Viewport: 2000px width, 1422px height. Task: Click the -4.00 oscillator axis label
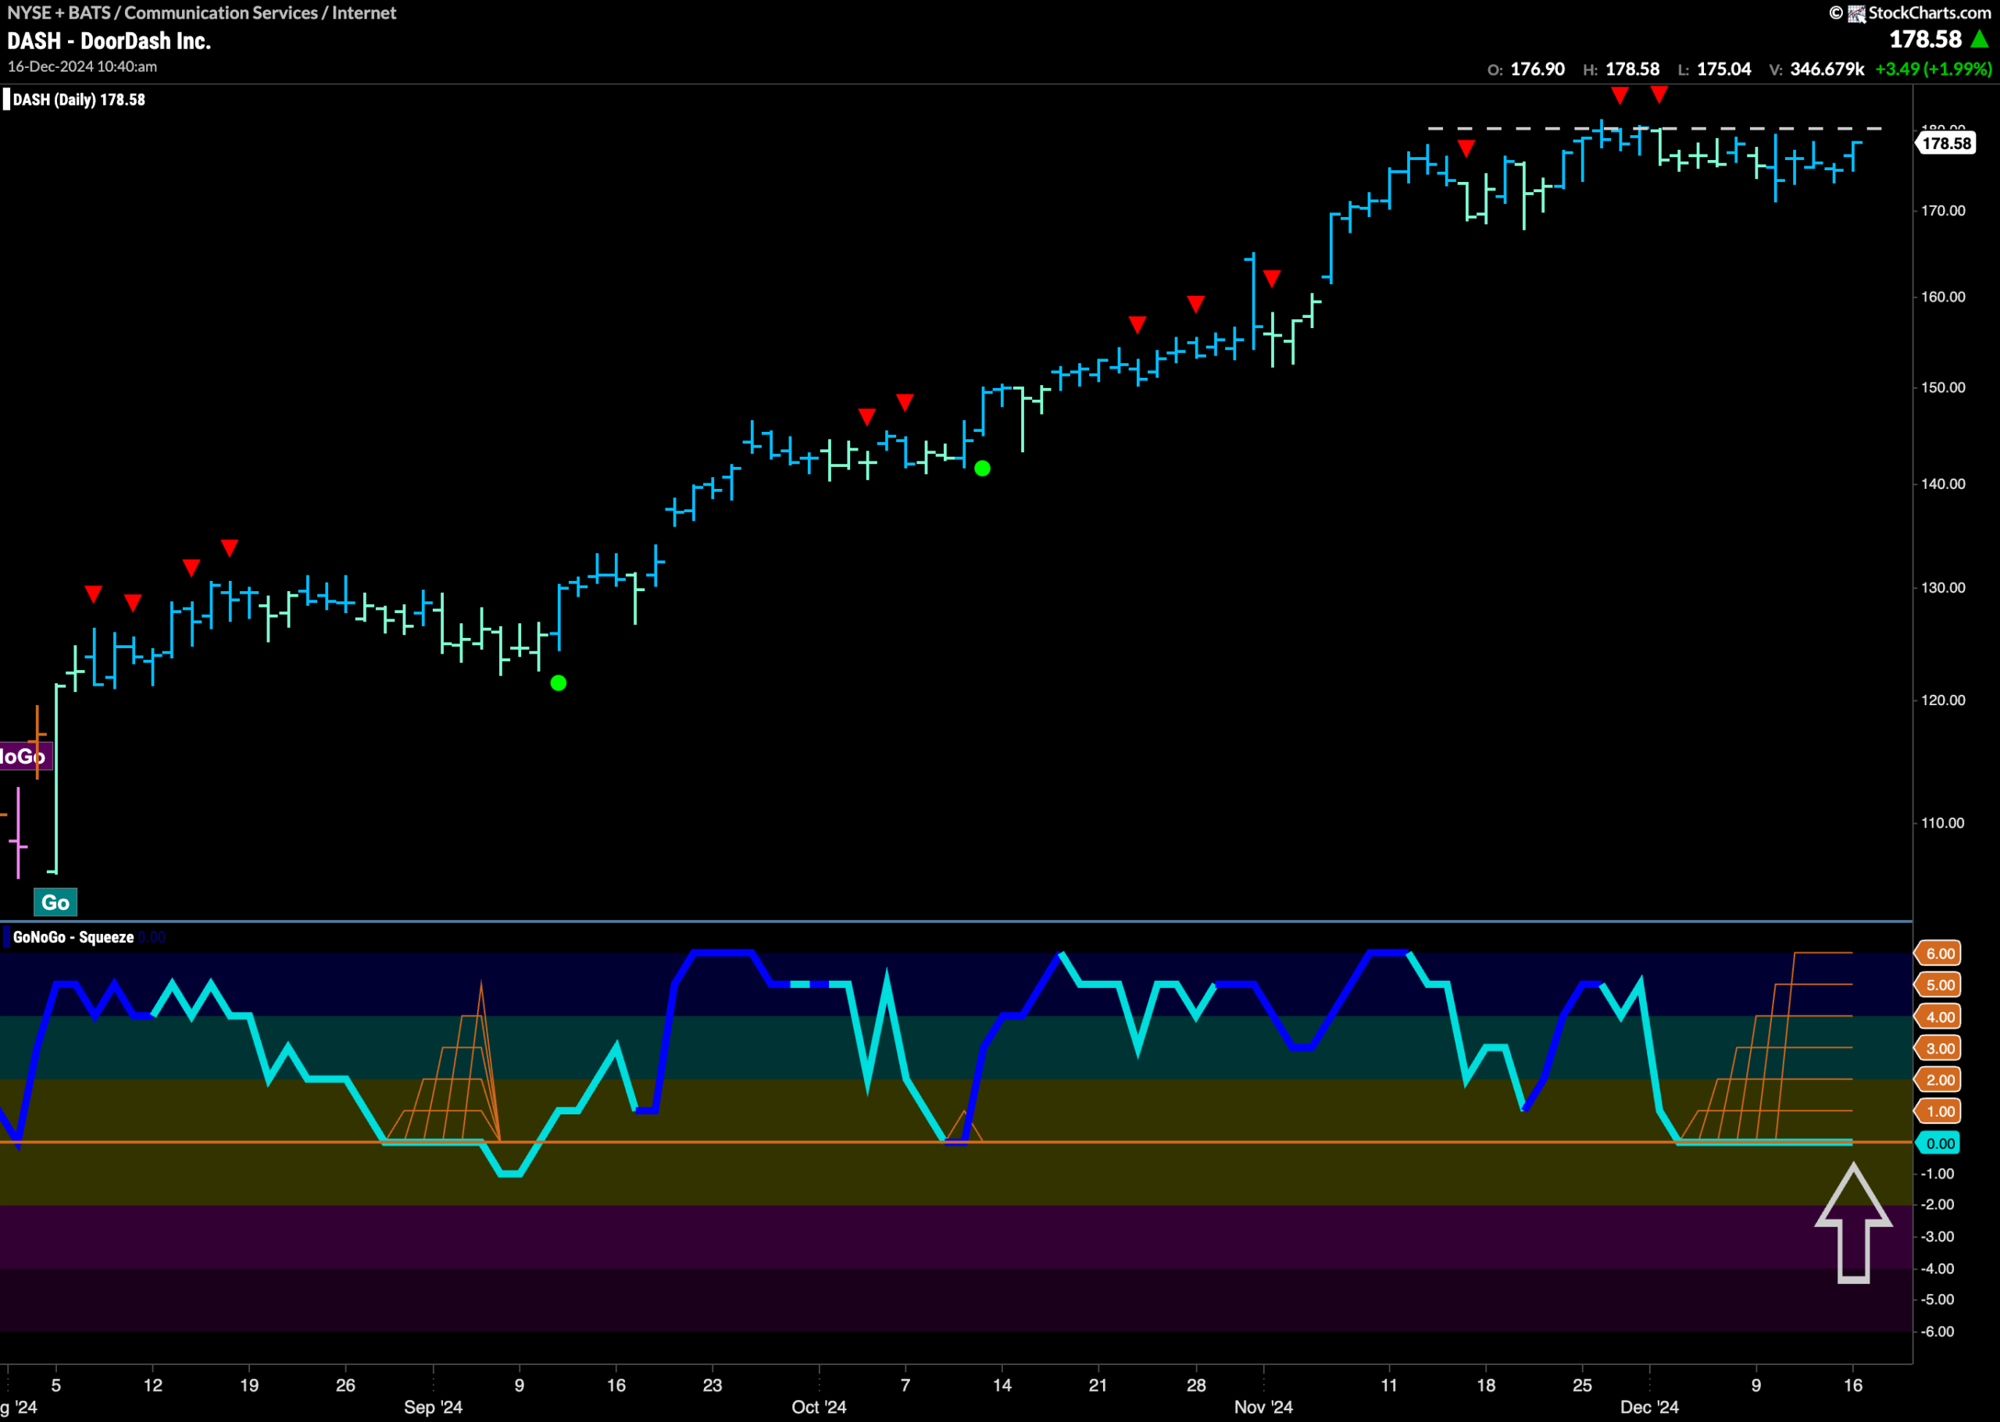1937,1269
